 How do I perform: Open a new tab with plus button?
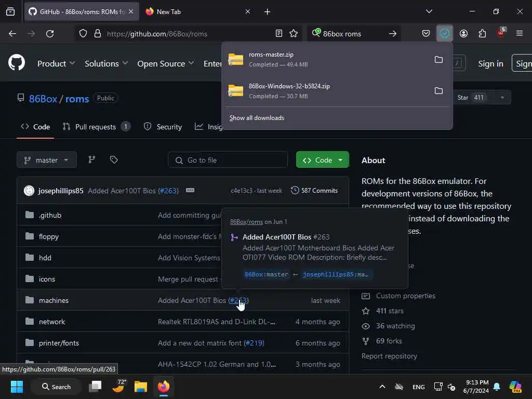click(x=268, y=12)
